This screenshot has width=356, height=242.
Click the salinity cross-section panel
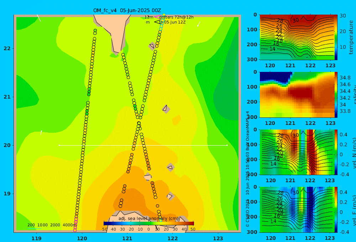[297, 95]
